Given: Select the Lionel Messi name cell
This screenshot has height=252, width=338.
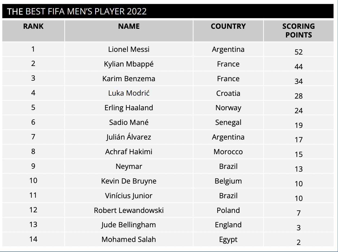Looking at the screenshot, I should [x=129, y=49].
